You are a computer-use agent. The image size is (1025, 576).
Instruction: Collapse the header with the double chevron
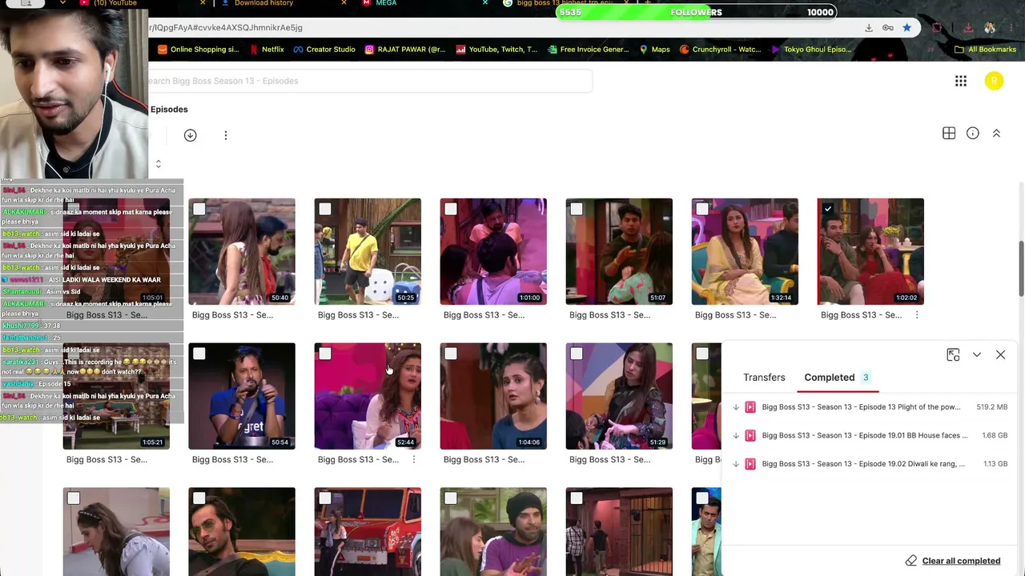pos(996,134)
